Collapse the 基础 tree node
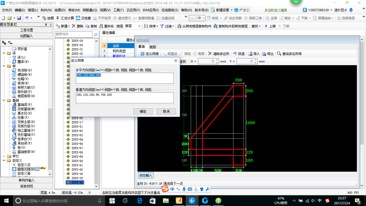 coord(4,100)
